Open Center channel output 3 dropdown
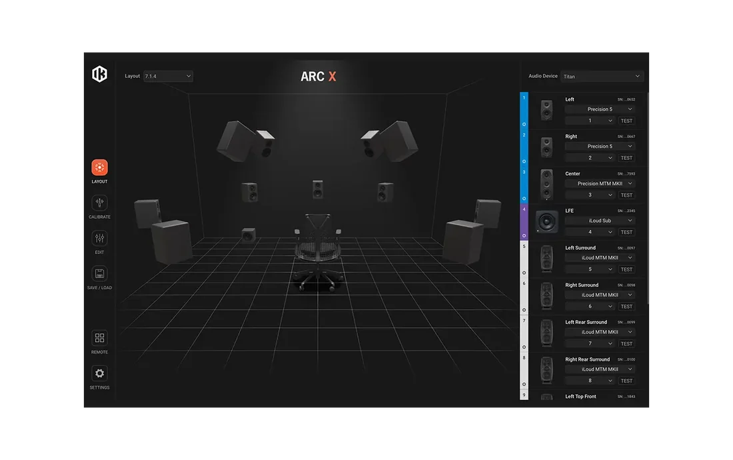 tap(590, 195)
